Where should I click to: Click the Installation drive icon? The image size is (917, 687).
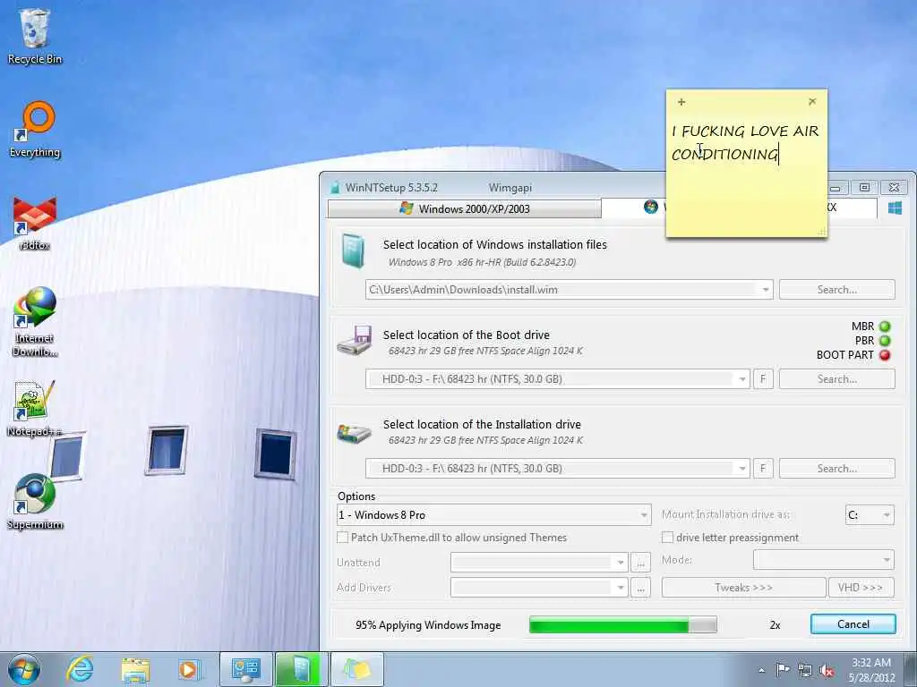coord(355,433)
